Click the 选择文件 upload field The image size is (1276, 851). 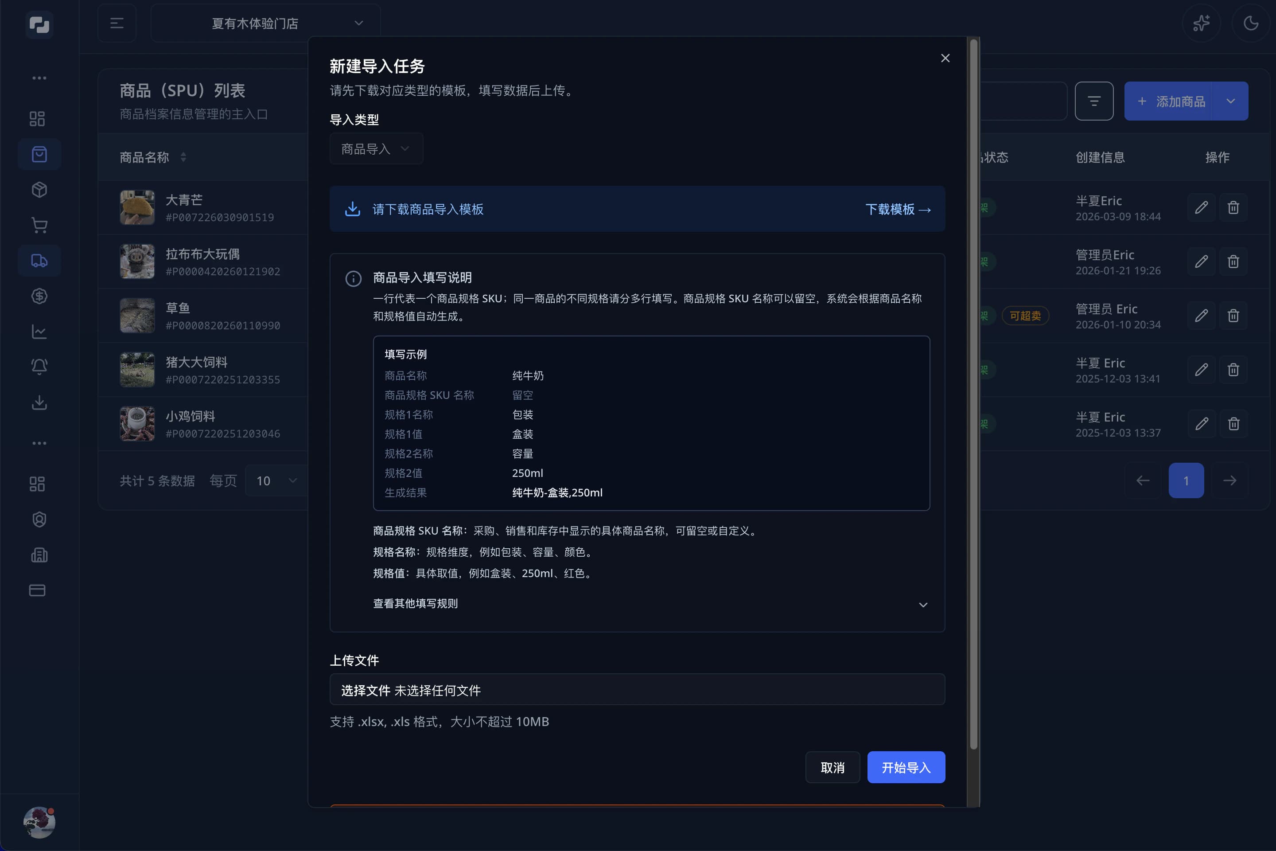coord(638,690)
